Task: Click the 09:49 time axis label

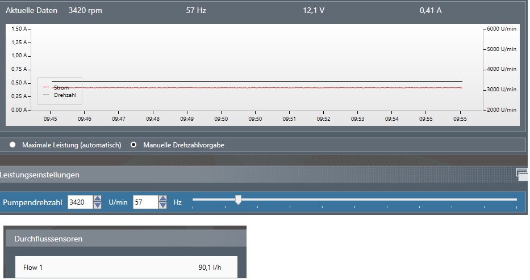Action: coord(187,119)
